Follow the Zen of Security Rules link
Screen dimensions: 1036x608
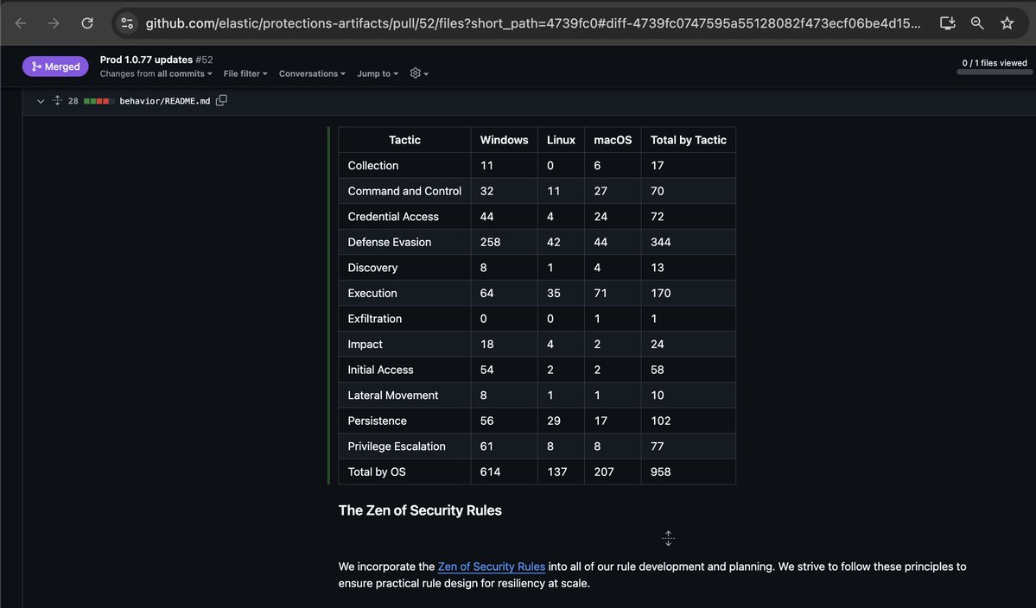(491, 566)
